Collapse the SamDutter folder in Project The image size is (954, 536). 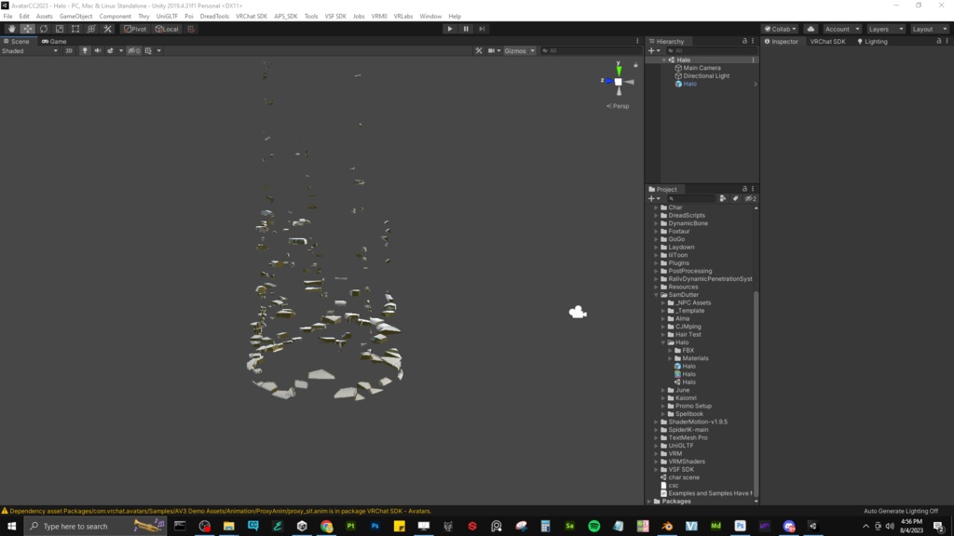pos(656,294)
